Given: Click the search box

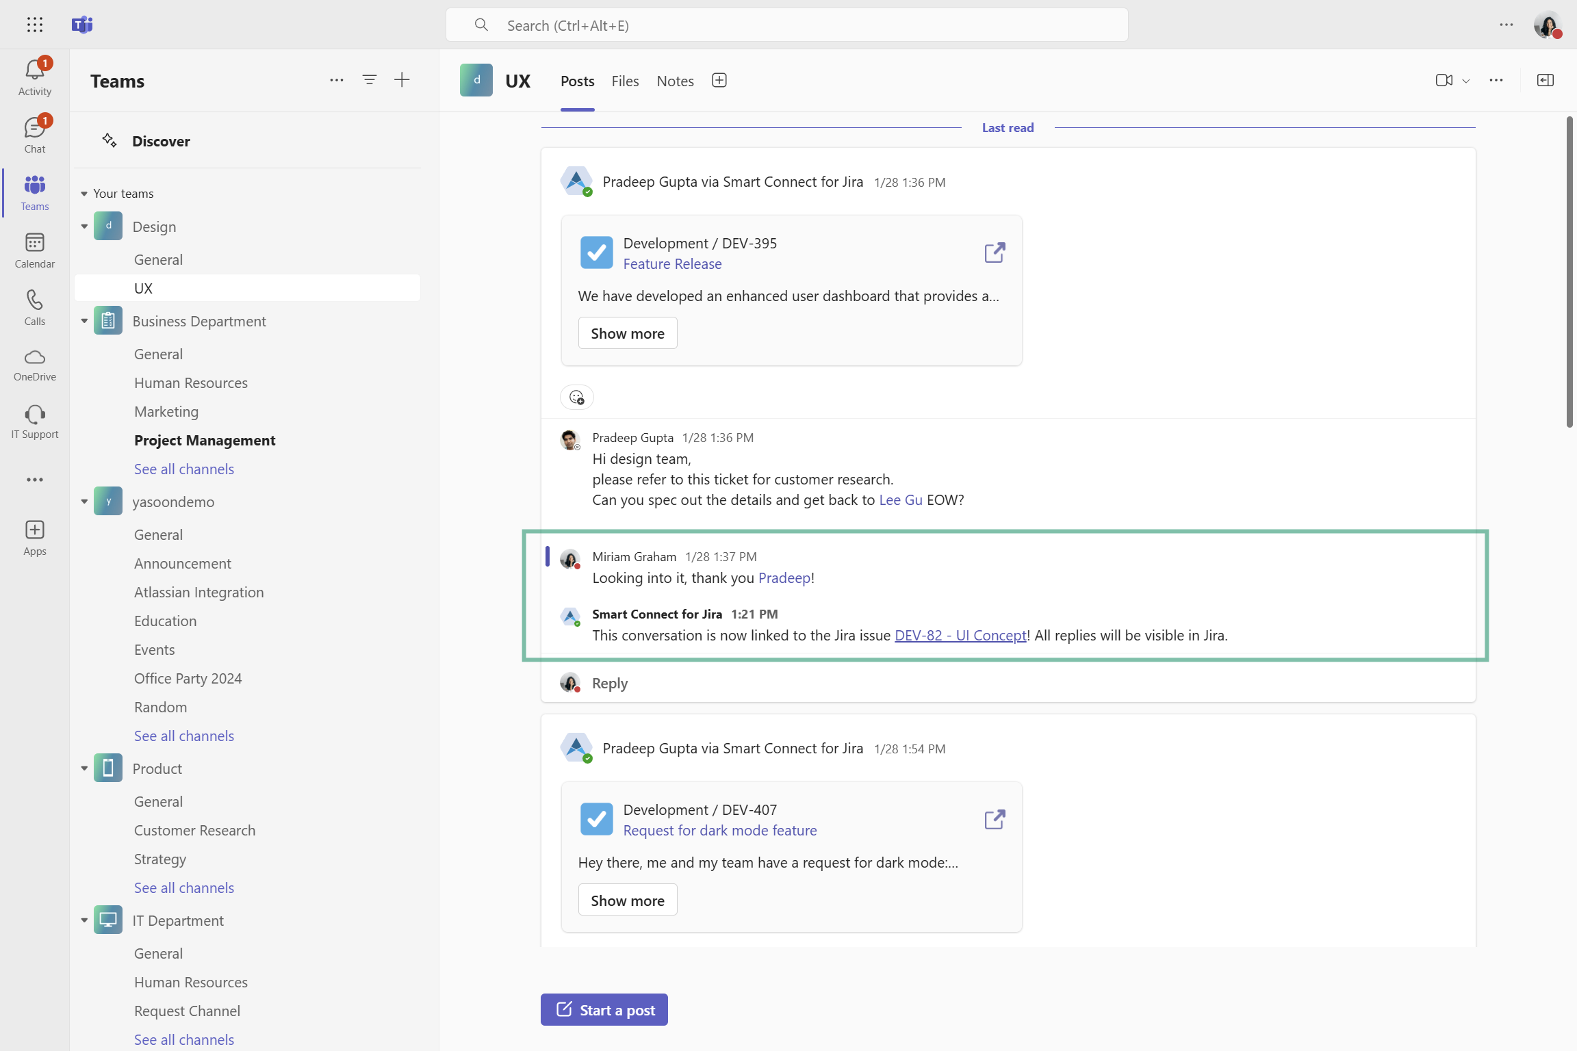Looking at the screenshot, I should pos(787,25).
